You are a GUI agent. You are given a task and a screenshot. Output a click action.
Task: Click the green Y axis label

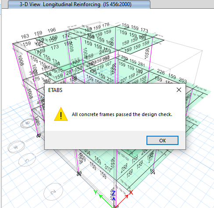pyautogui.click(x=96, y=192)
